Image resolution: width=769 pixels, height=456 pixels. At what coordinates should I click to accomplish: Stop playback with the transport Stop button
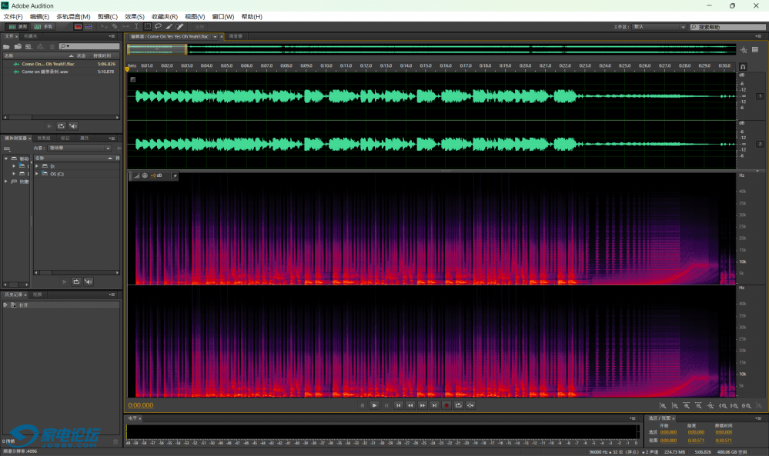(363, 405)
